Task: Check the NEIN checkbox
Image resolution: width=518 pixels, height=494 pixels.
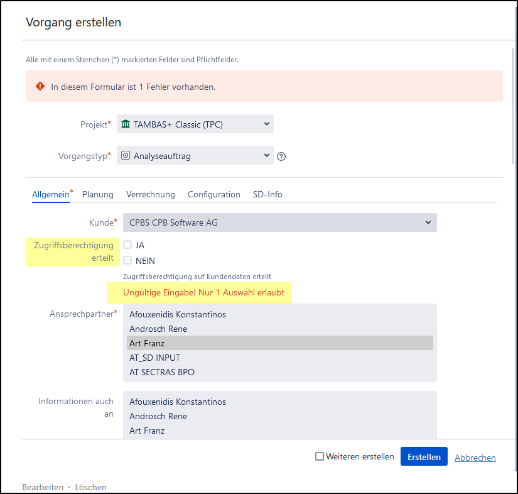Action: click(127, 260)
